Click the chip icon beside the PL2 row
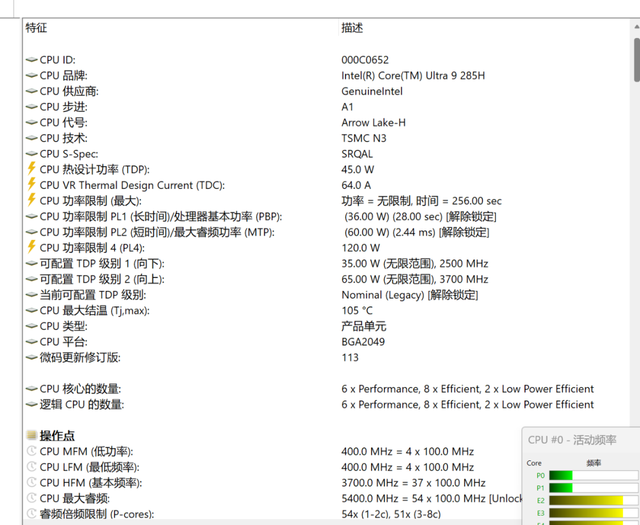The height and width of the screenshot is (525, 640). (x=31, y=232)
